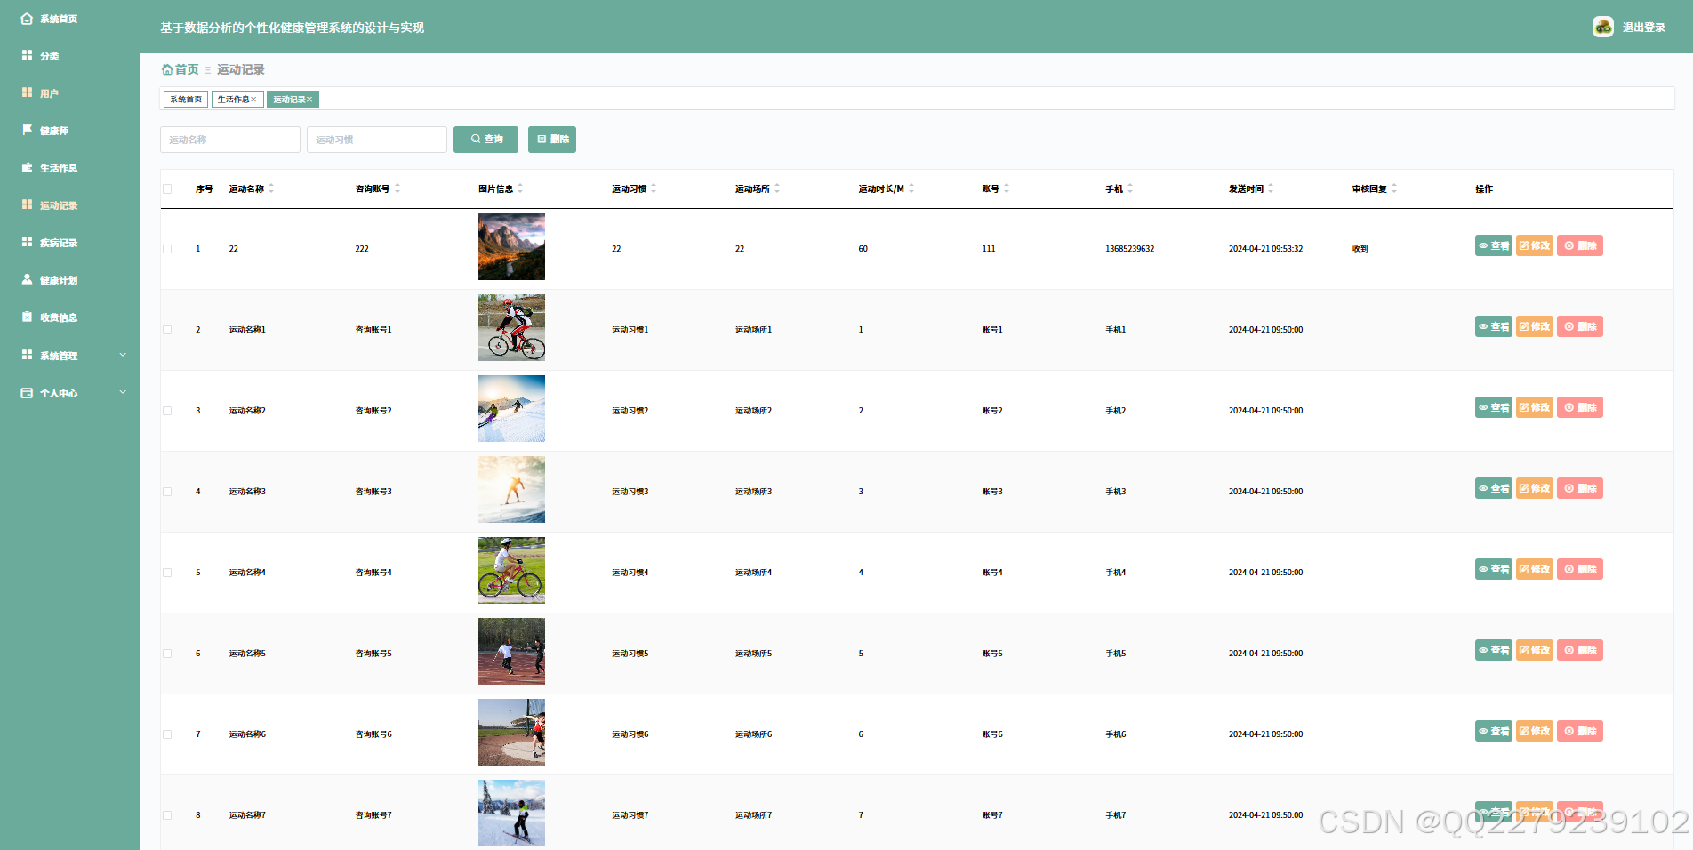Viewport: 1693px width, 850px height.
Task: Click the grid icon next to 疾病记录
Action: click(x=27, y=242)
